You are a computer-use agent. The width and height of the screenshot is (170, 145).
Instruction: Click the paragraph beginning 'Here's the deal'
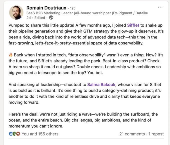[83, 120]
